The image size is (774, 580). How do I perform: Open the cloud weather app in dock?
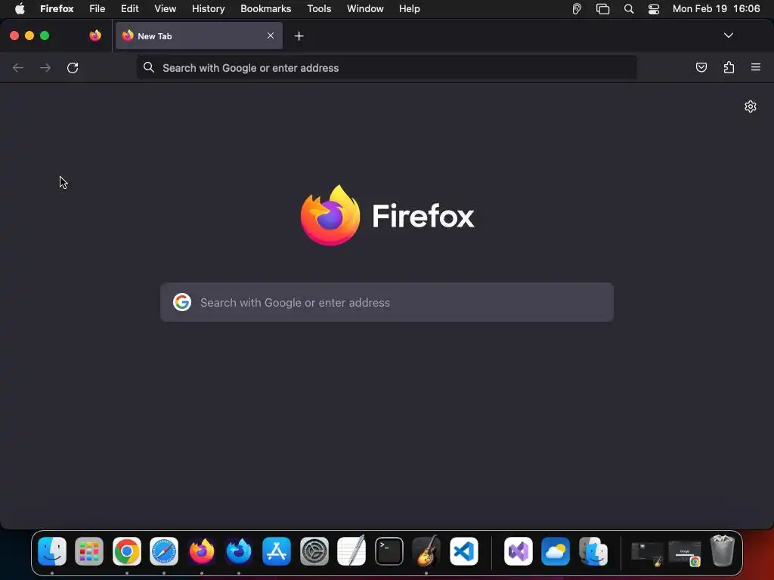pos(556,551)
